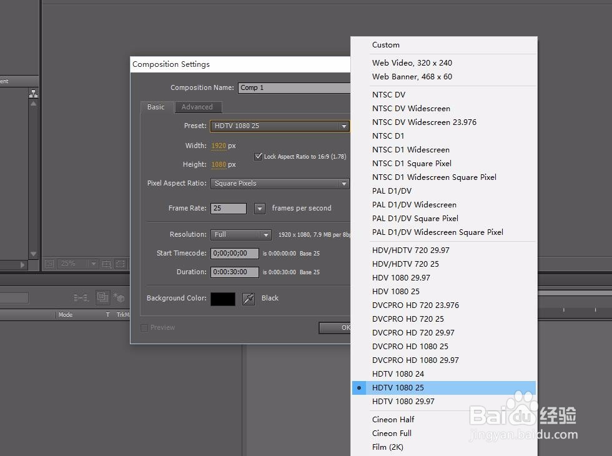Open the project flowchart icon

pyautogui.click(x=34, y=94)
